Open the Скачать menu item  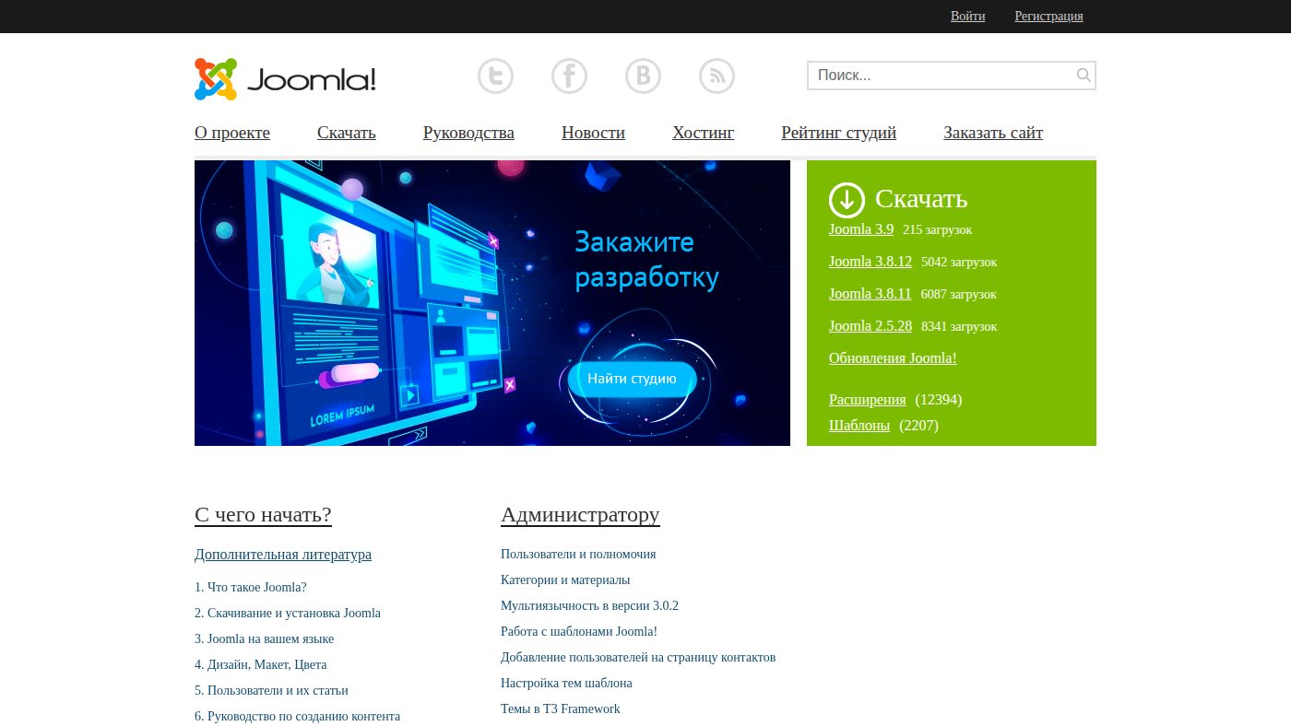click(347, 133)
